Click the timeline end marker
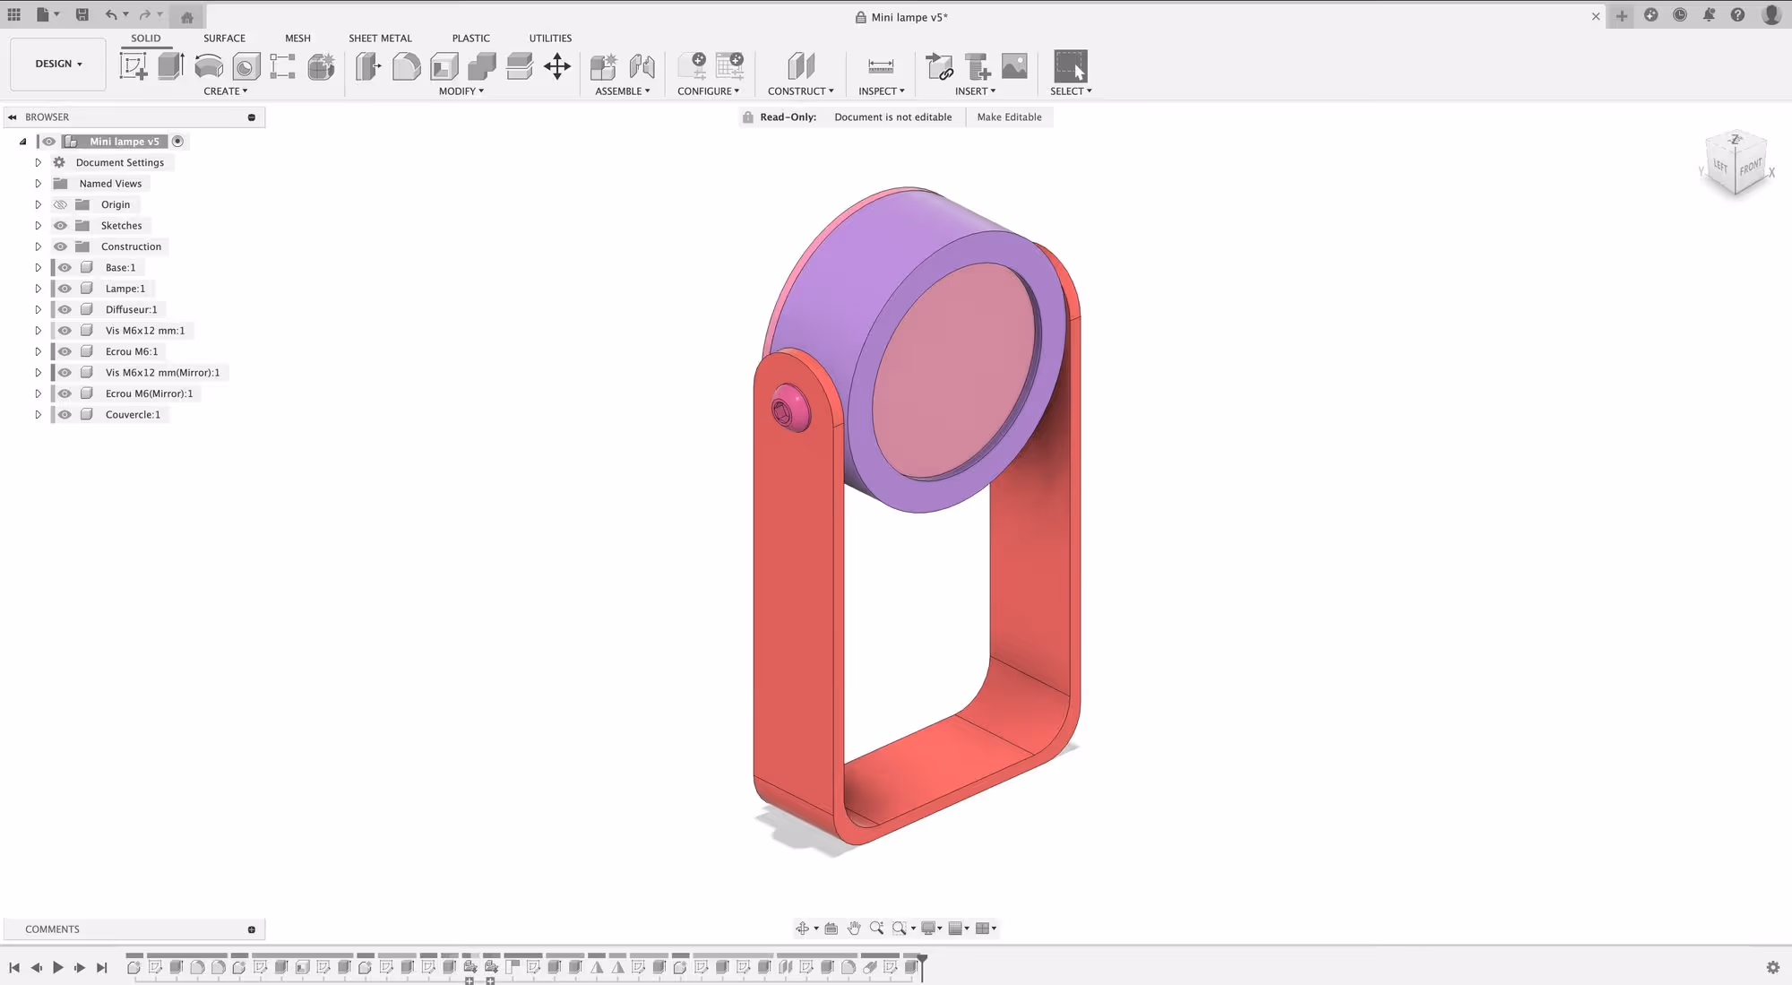The height and width of the screenshot is (985, 1792). point(922,966)
